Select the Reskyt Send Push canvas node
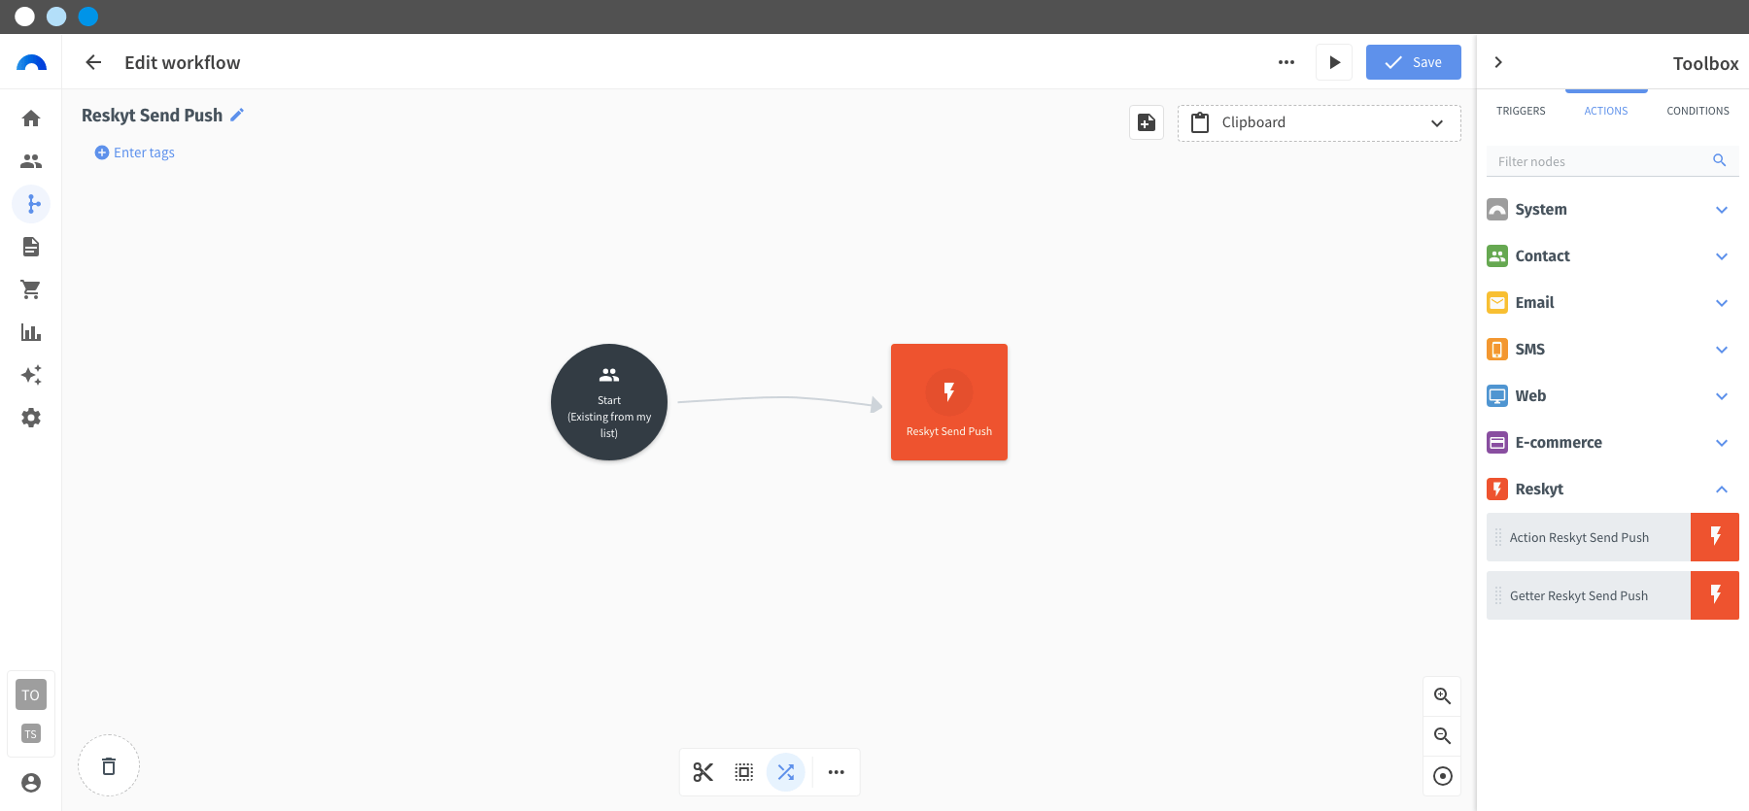The image size is (1749, 811). [949, 402]
